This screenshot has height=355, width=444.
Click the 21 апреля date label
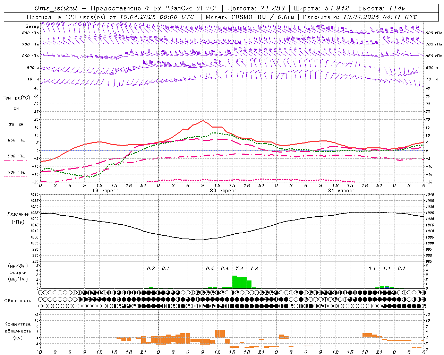pos(341,191)
